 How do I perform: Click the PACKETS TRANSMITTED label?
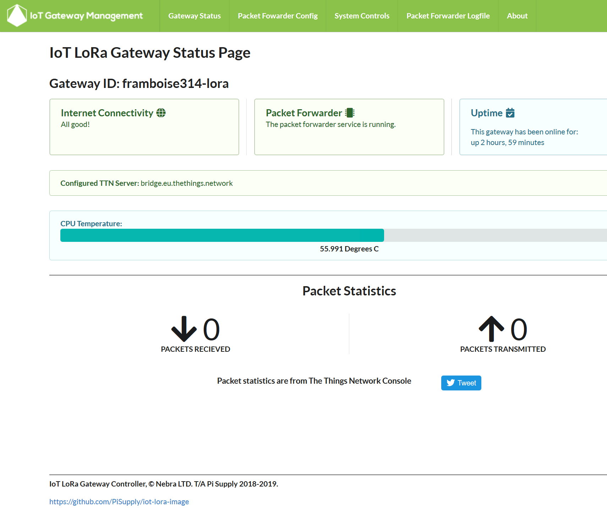pos(503,349)
